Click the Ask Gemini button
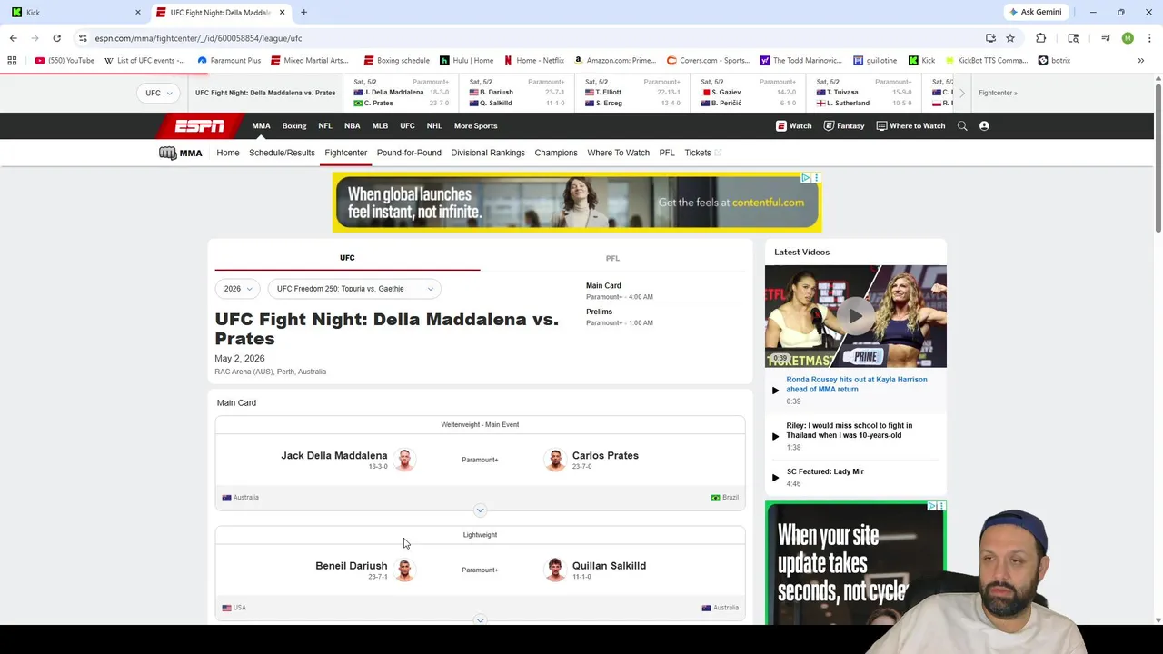1163x654 pixels. [1035, 12]
